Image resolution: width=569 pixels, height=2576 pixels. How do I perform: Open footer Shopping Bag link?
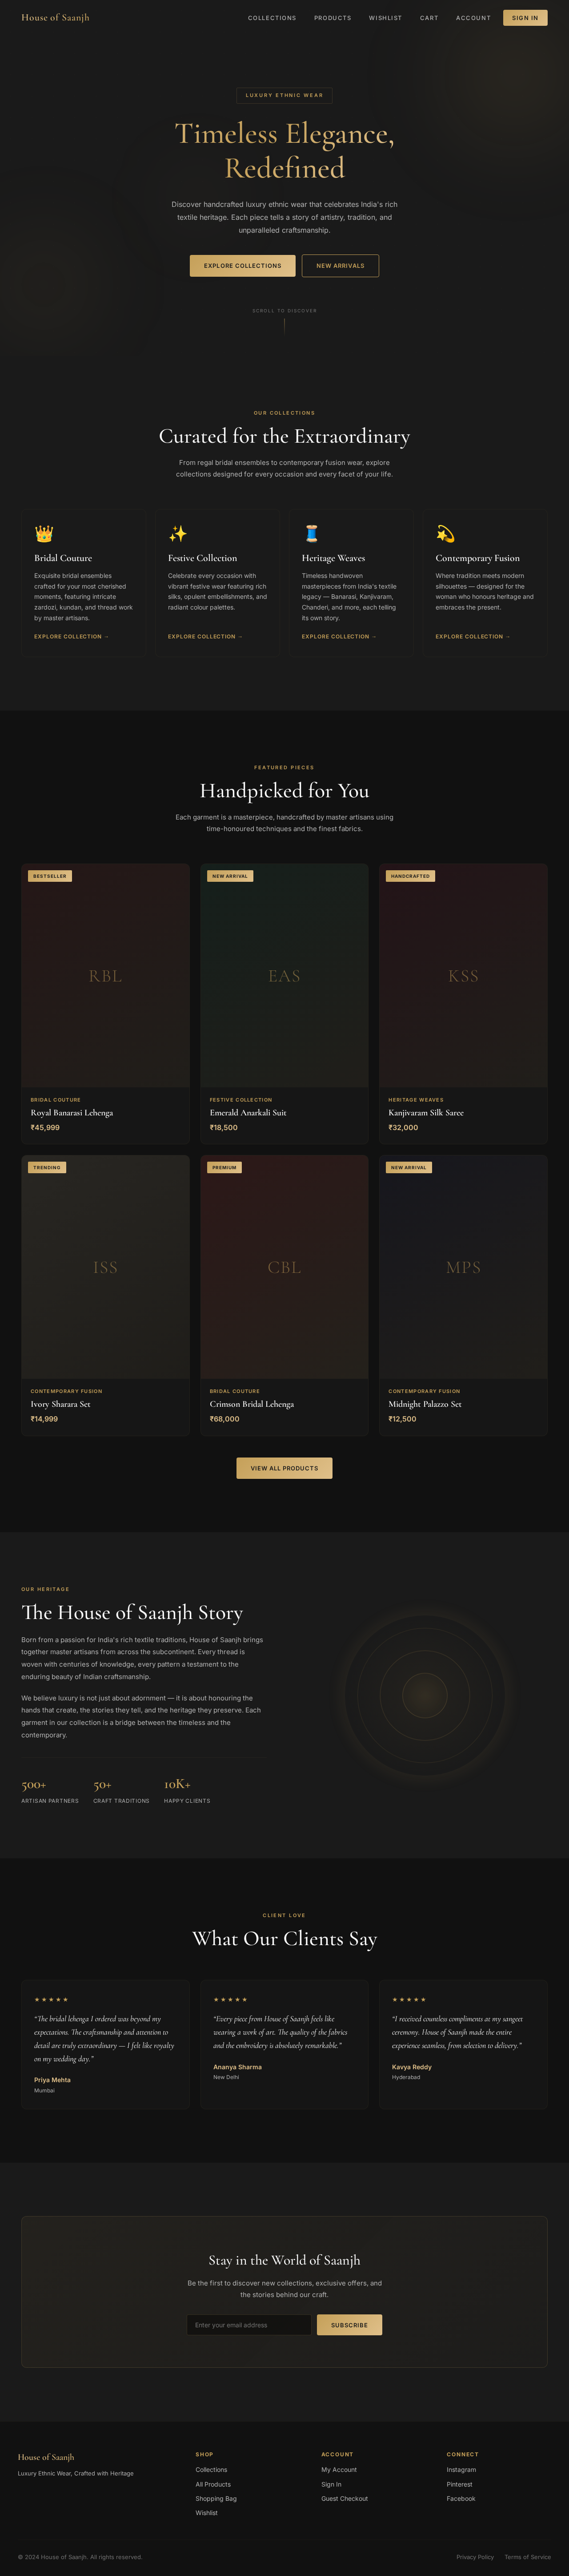[216, 2499]
